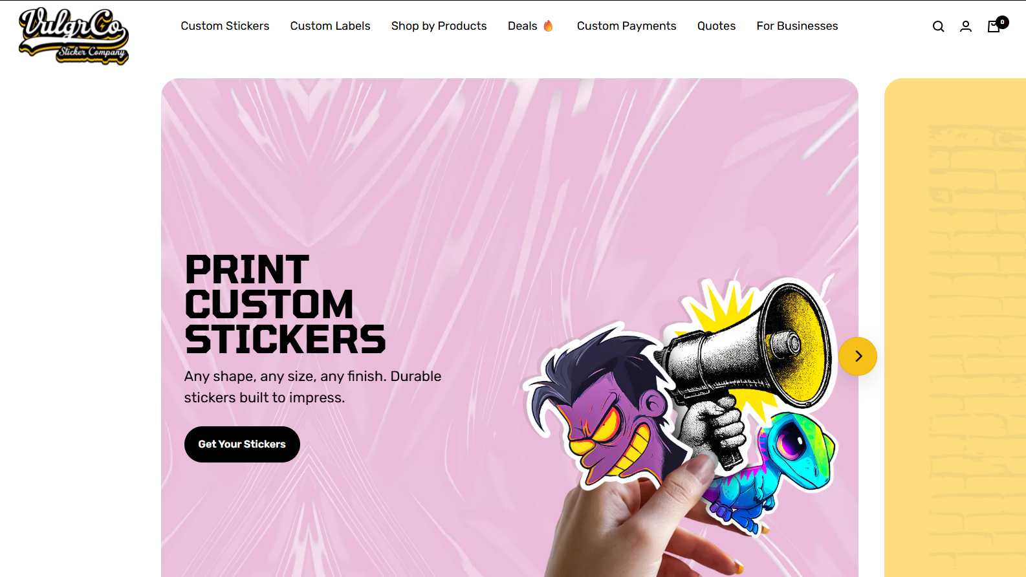Viewport: 1026px width, 577px height.
Task: Open the shopping cart icon
Action: click(x=994, y=27)
